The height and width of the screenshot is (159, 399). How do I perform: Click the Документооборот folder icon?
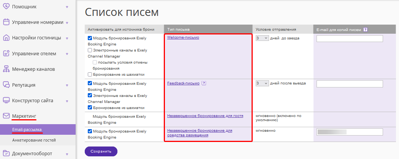[6, 154]
